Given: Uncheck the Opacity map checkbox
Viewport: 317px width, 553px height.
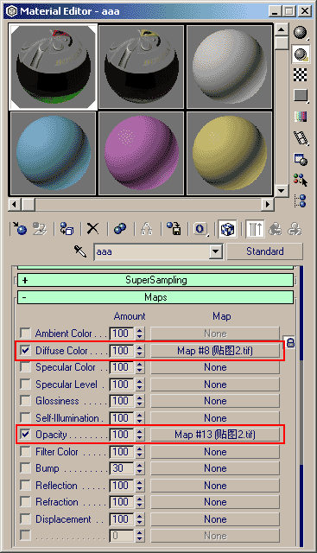Looking at the screenshot, I should click(25, 434).
